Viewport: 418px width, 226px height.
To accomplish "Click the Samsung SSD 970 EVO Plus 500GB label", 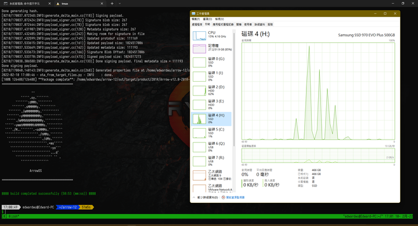I will (x=366, y=35).
